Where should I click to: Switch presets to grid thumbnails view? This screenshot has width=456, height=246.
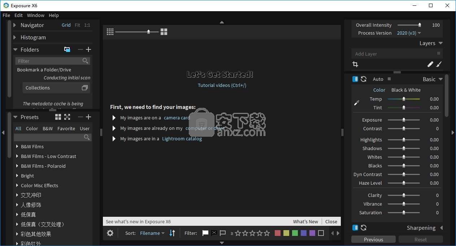click(58, 117)
